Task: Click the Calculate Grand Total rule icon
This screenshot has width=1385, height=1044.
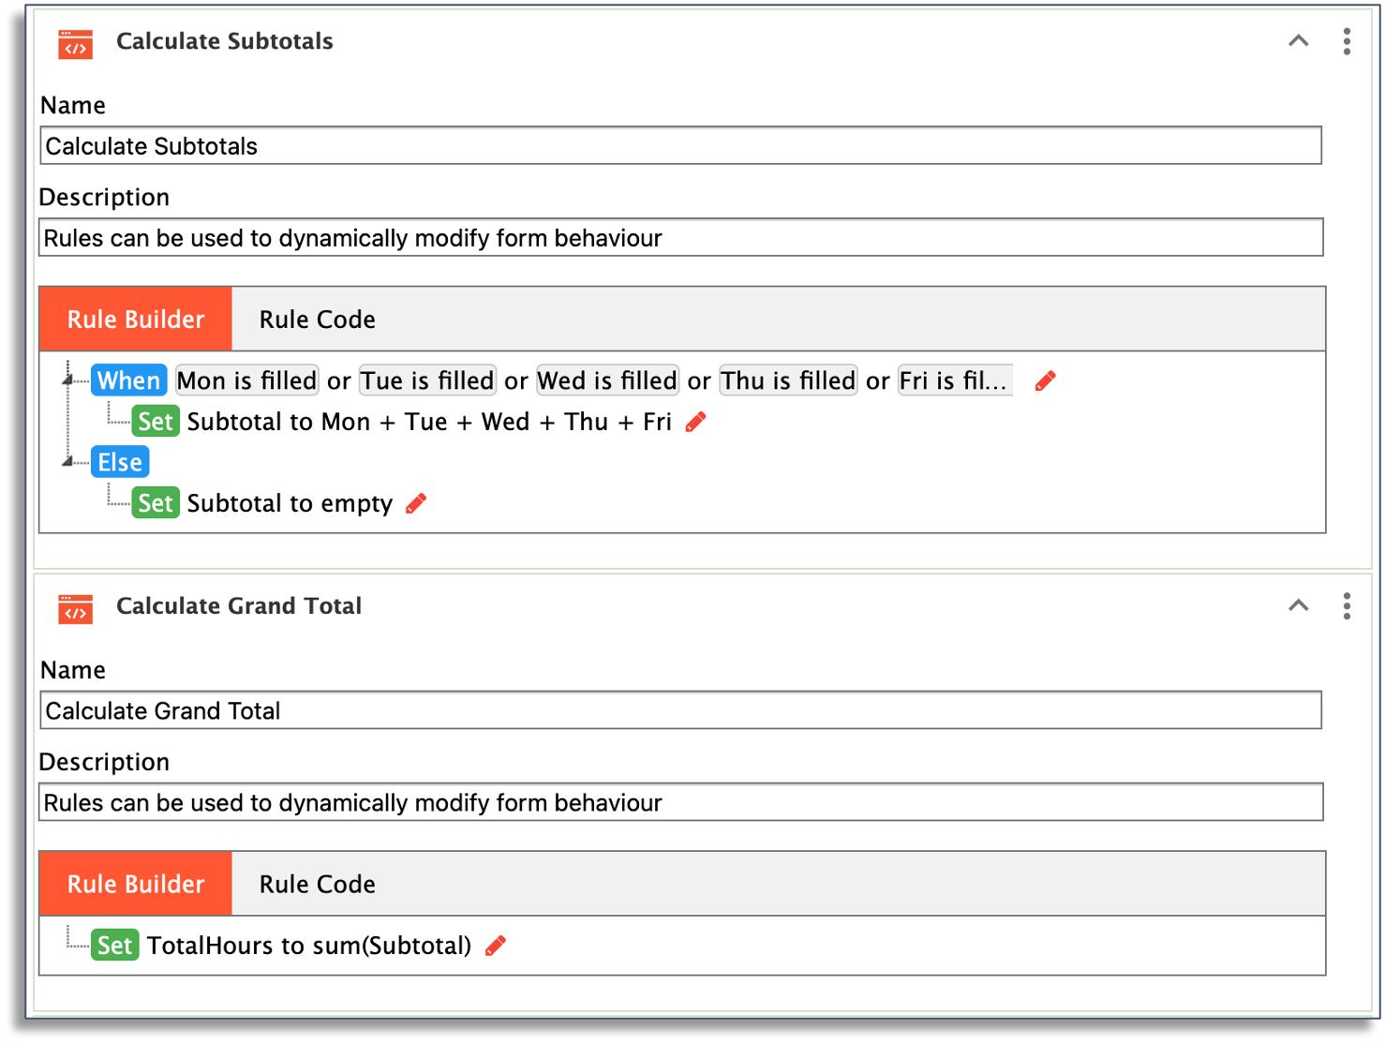Action: click(x=76, y=609)
